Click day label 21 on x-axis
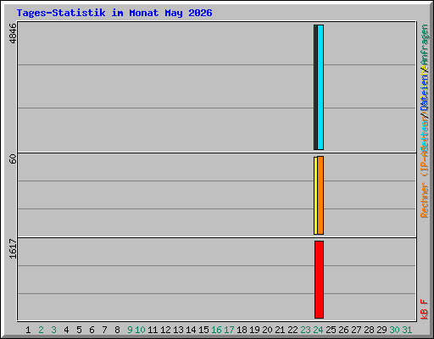The image size is (434, 339). (280, 330)
